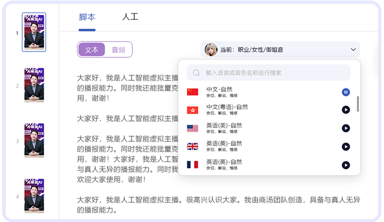Click the French flag icon

[193, 165]
